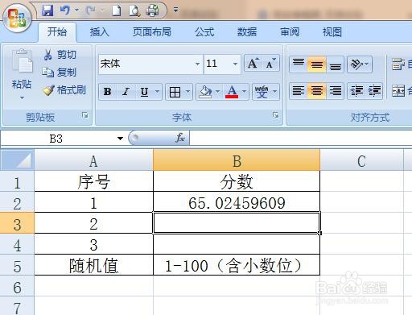Click the Name Box showing B3
412x315 pixels.
click(x=56, y=139)
